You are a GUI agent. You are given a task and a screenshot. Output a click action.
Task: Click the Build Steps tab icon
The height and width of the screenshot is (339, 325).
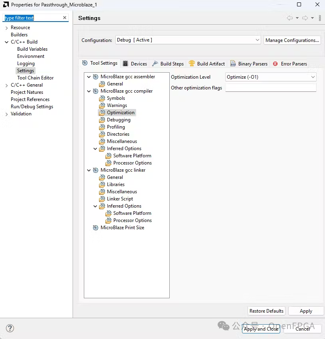tap(155, 63)
